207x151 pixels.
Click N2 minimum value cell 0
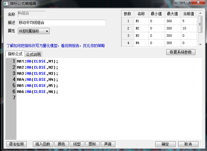click(157, 28)
